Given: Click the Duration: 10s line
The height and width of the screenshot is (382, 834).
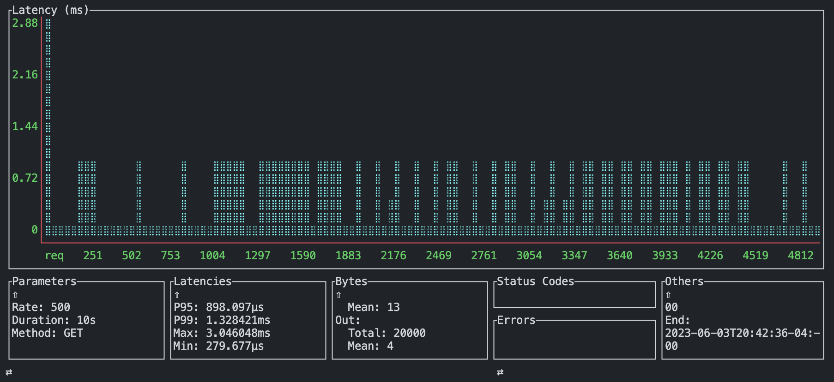Looking at the screenshot, I should click(54, 320).
